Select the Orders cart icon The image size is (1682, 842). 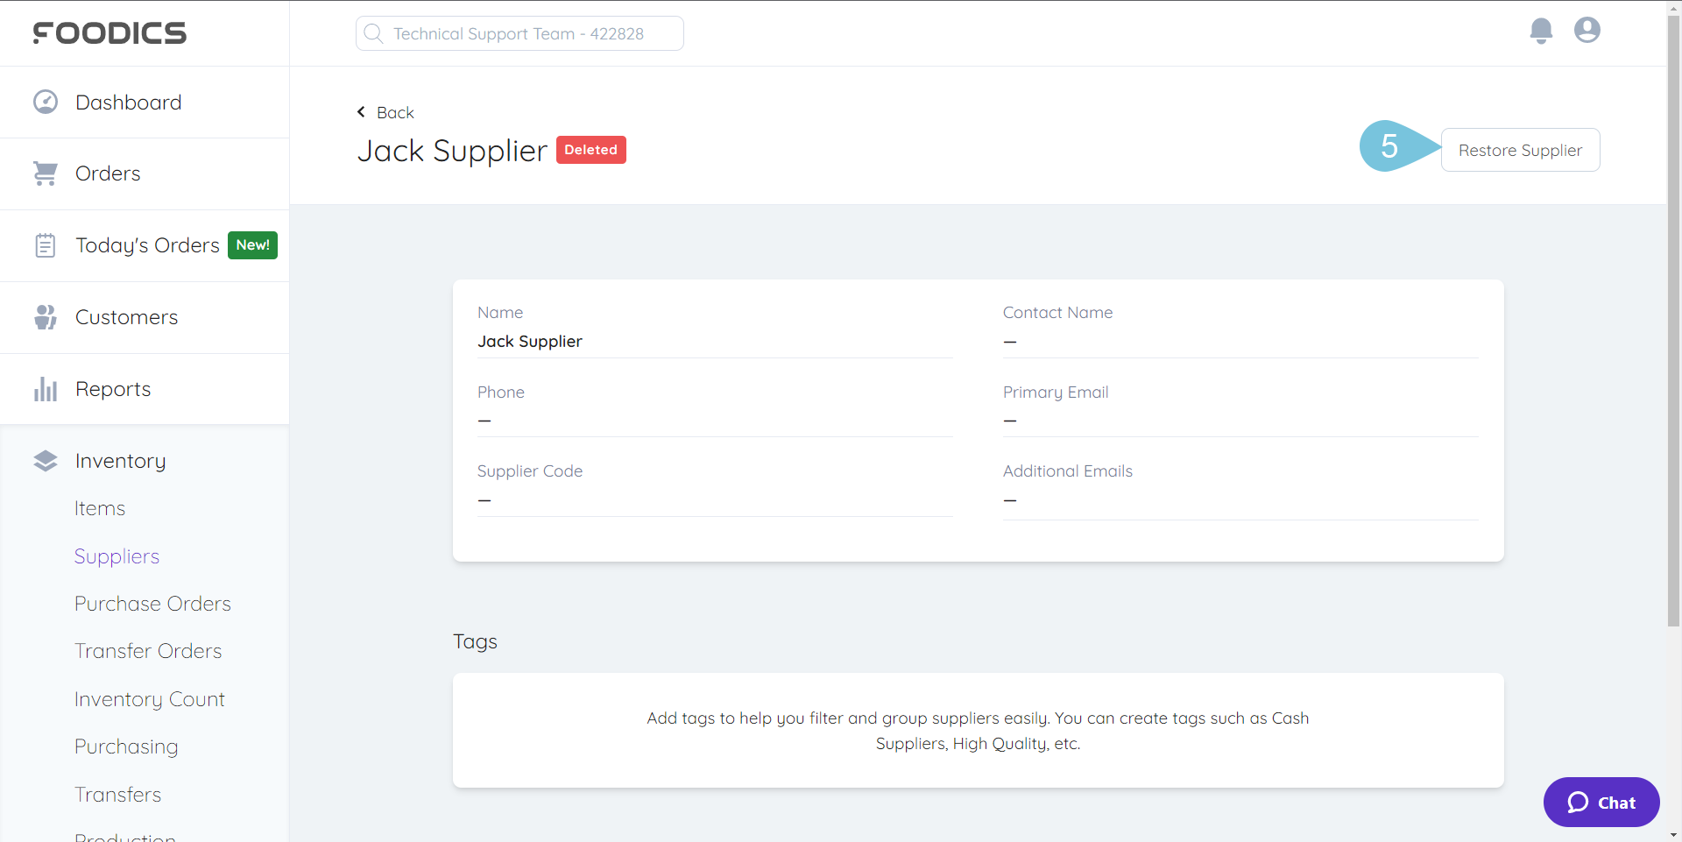tap(45, 173)
